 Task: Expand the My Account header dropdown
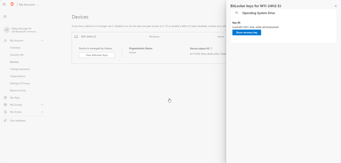pos(29,5)
